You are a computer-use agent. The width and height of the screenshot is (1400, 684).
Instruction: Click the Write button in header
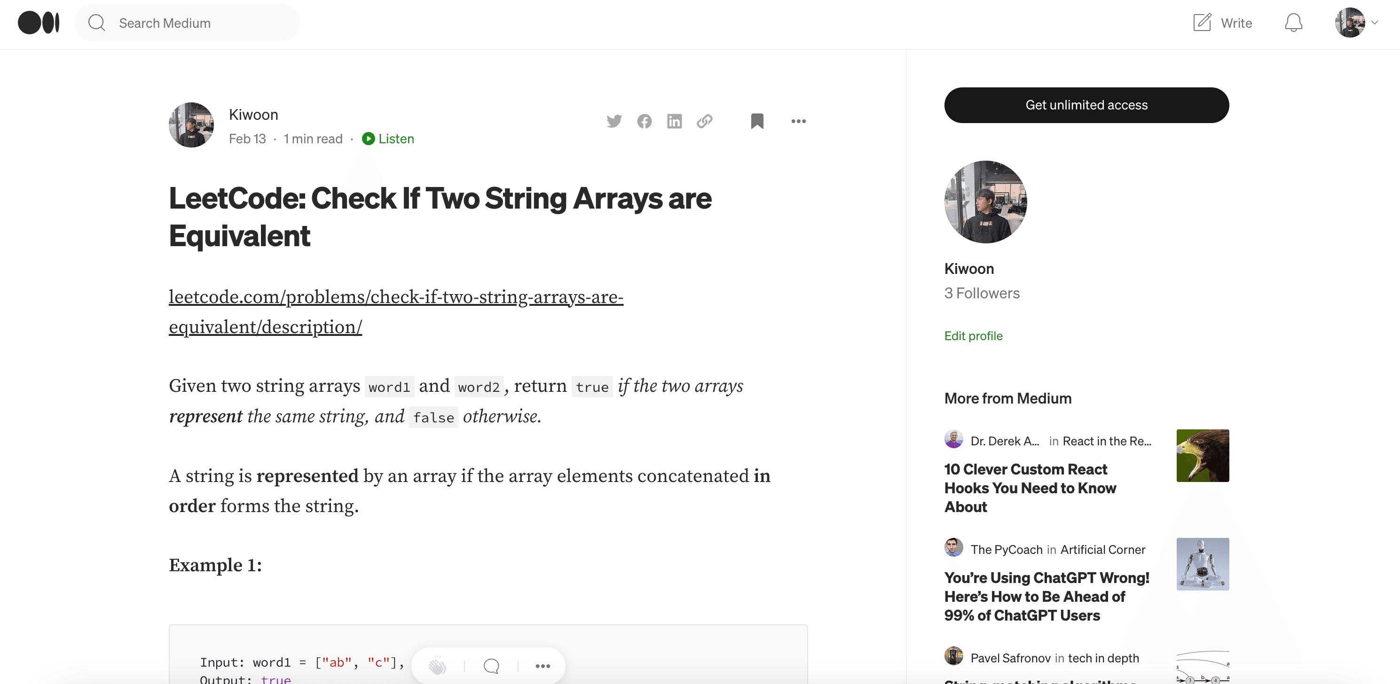point(1223,23)
